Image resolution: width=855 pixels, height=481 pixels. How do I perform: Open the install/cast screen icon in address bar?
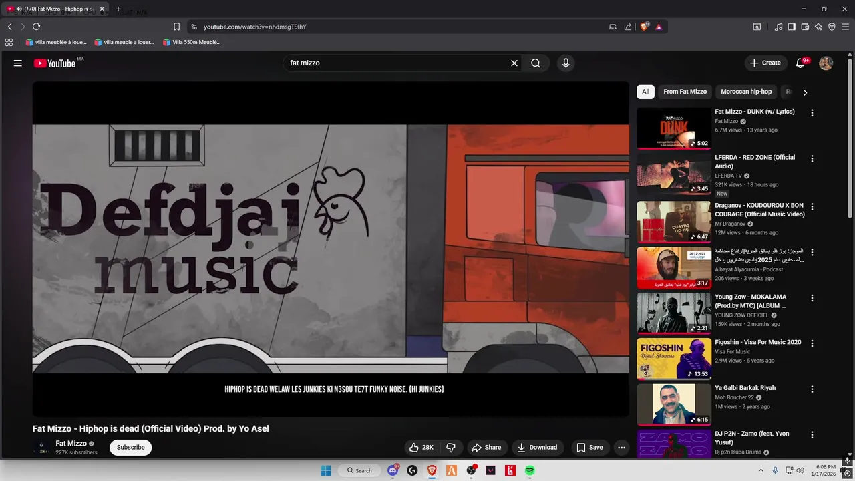tap(613, 27)
